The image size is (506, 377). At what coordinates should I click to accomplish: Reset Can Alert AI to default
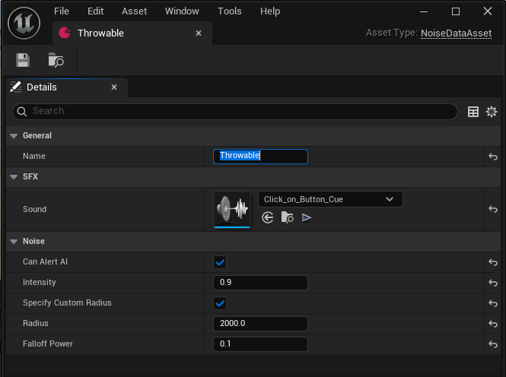[x=493, y=262]
